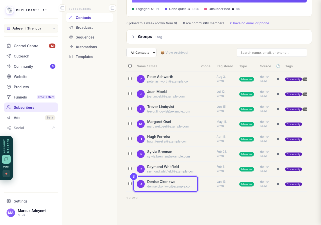Open the All Contacts filter dropdown
321x225 pixels.
[141, 52]
